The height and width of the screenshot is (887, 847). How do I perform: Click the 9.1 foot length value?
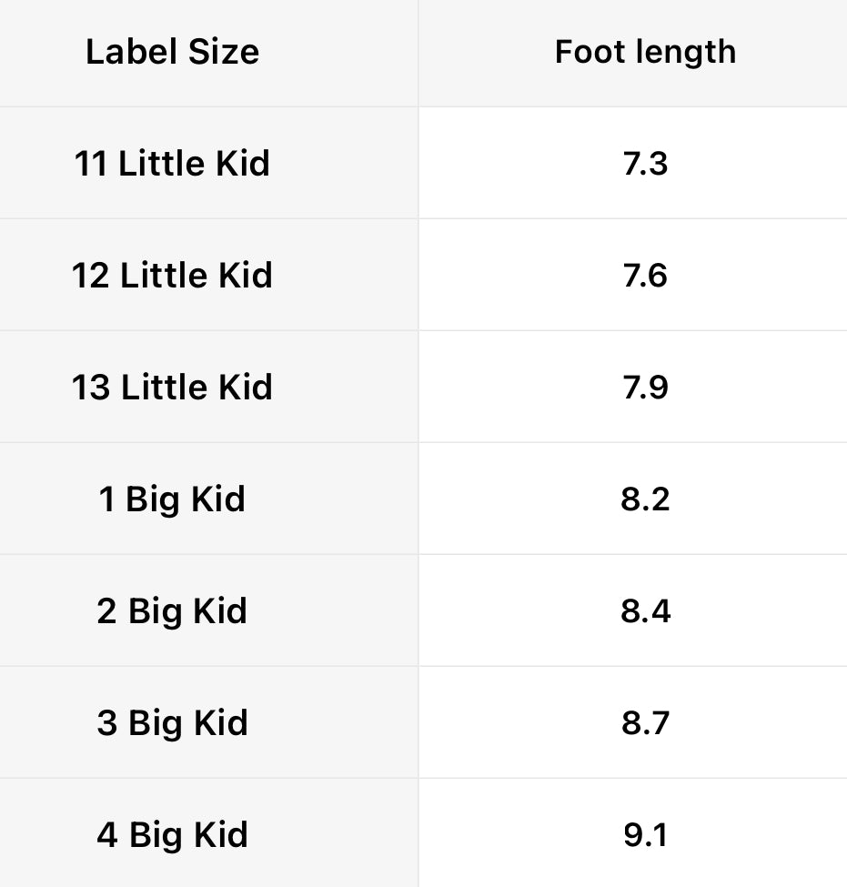[x=645, y=835]
